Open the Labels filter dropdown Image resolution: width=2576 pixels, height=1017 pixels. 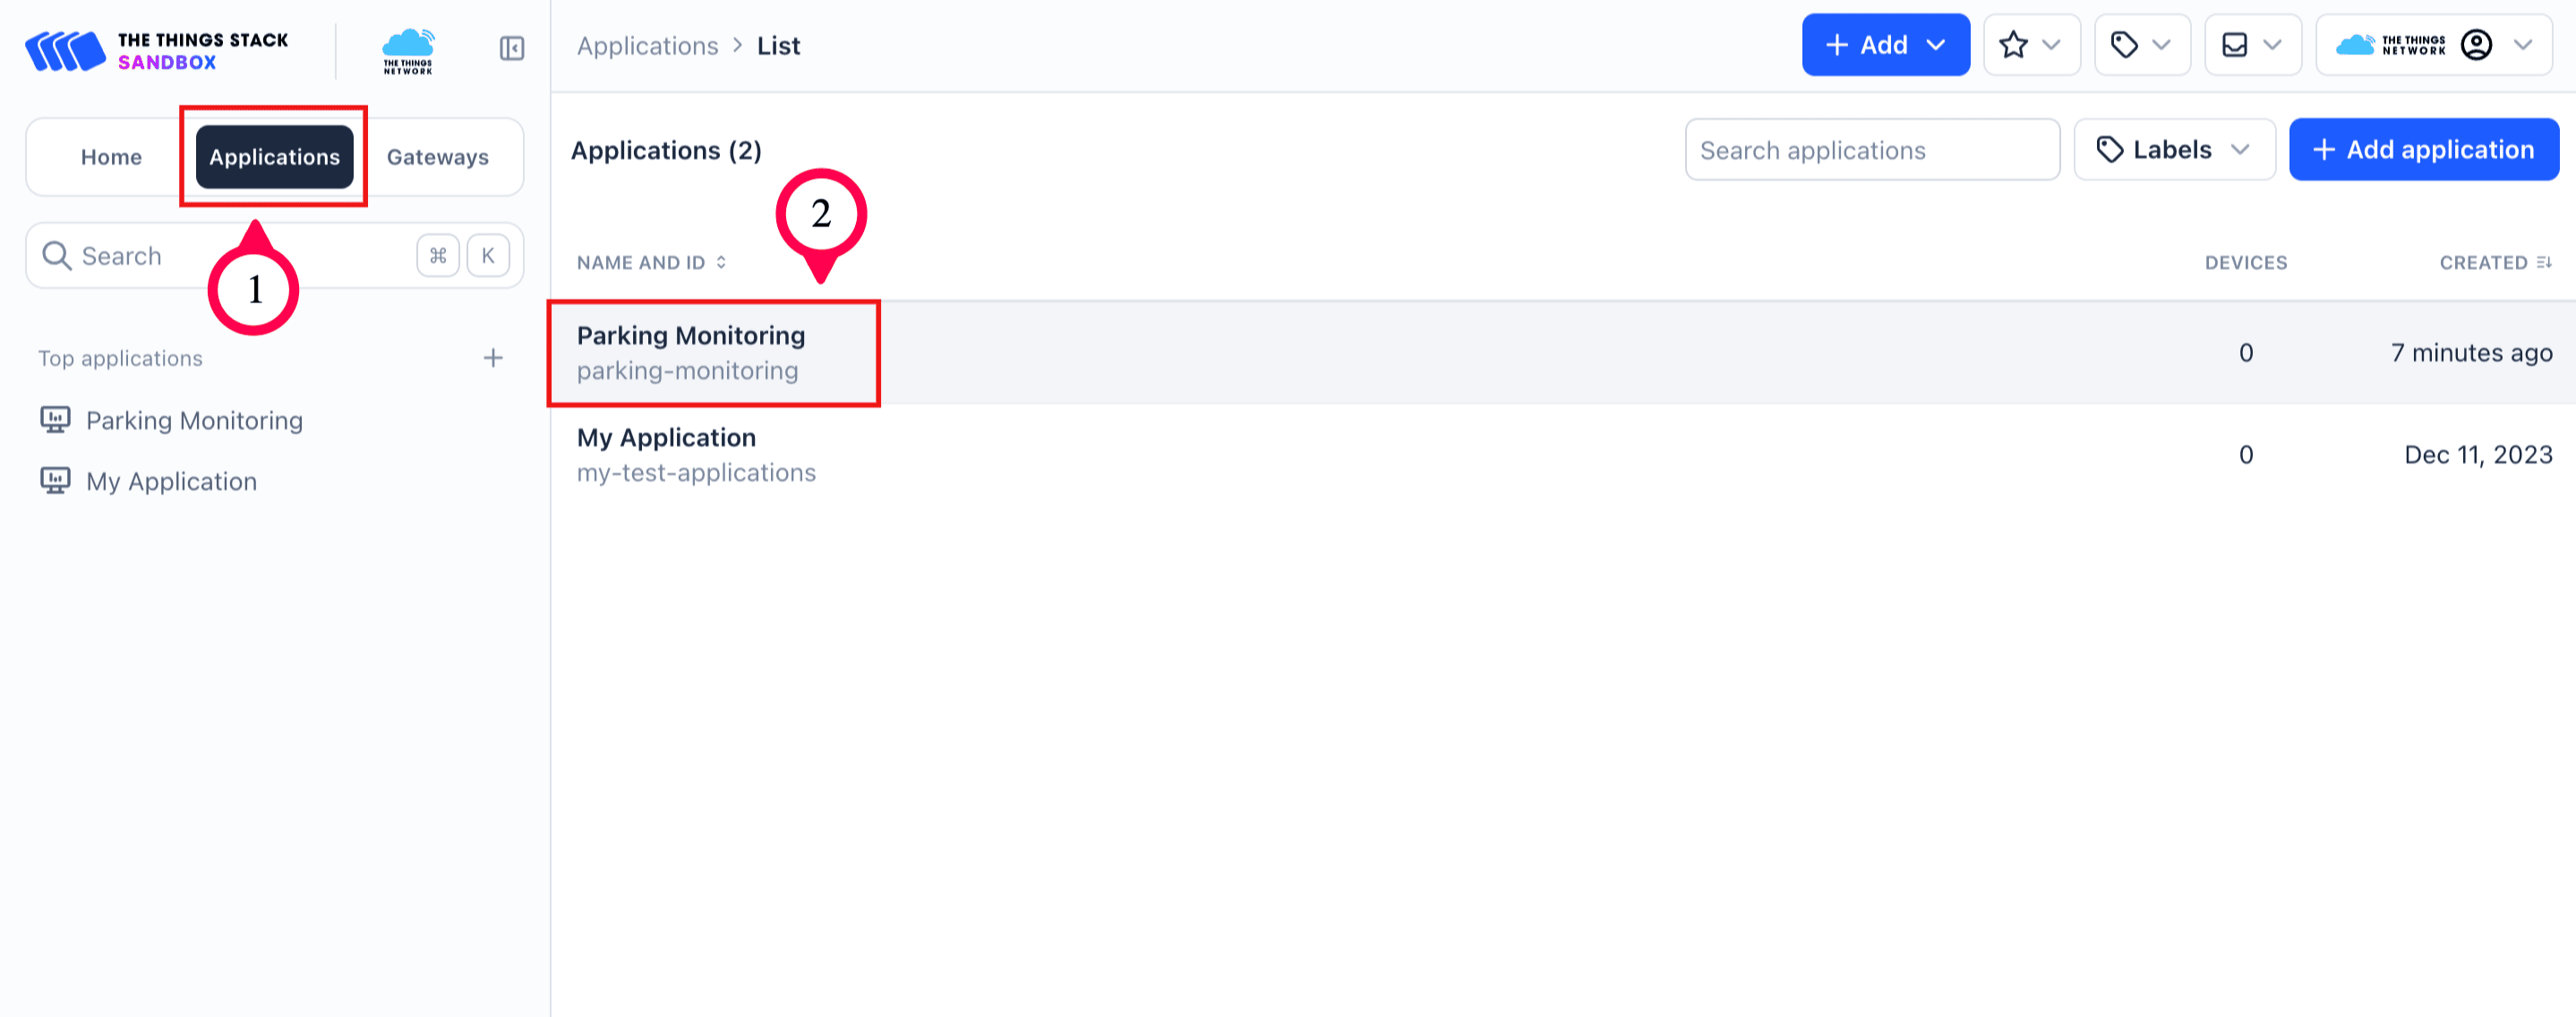coord(2174,148)
